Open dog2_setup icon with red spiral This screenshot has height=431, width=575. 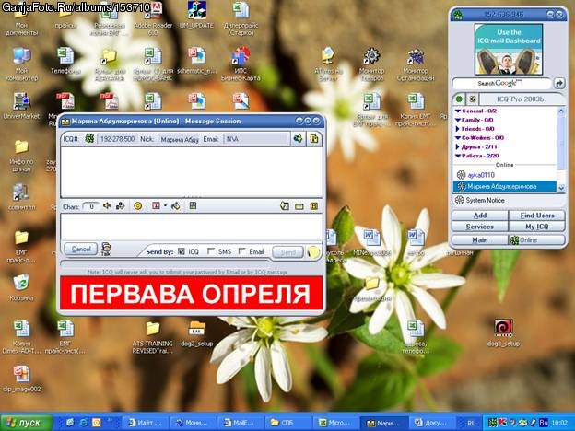(x=503, y=332)
